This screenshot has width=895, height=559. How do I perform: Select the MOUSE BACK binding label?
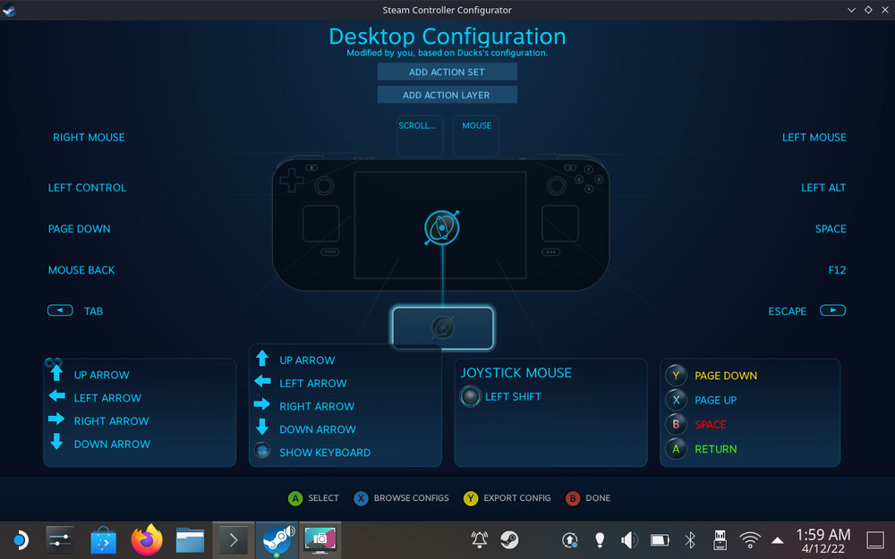pyautogui.click(x=81, y=270)
